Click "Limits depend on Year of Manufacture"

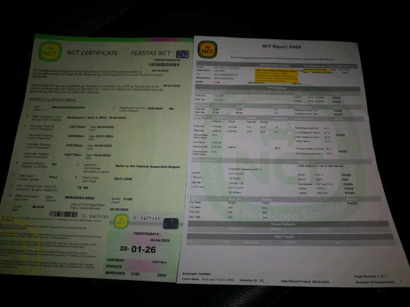click(x=320, y=166)
